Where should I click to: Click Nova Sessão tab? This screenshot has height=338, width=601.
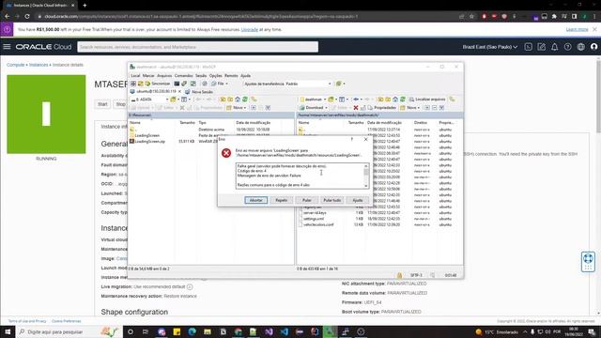[199, 92]
